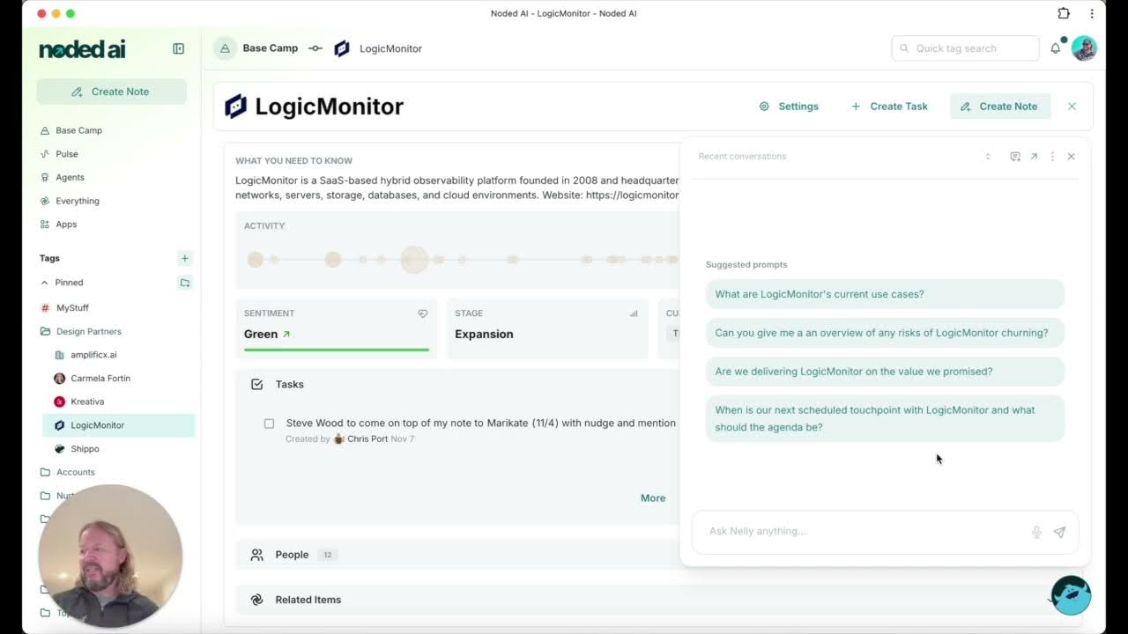Image resolution: width=1128 pixels, height=634 pixels.
Task: Click the Base Camp breadcrumb icon
Action: (x=225, y=48)
